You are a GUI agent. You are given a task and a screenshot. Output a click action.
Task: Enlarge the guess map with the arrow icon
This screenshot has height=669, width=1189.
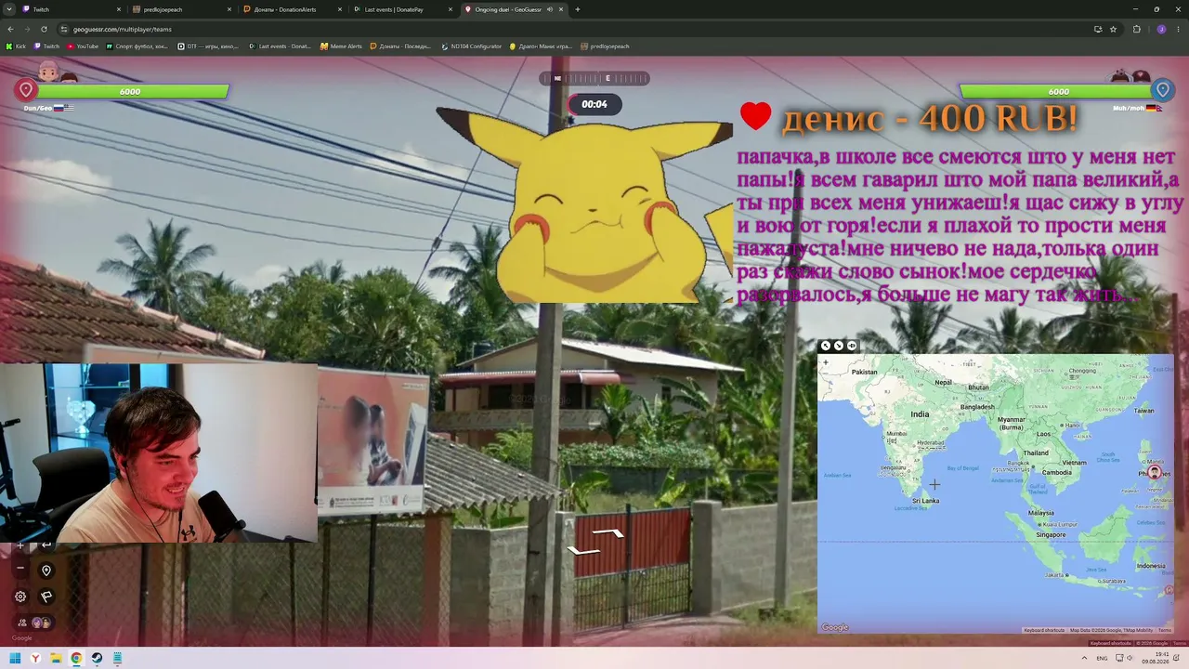(826, 346)
